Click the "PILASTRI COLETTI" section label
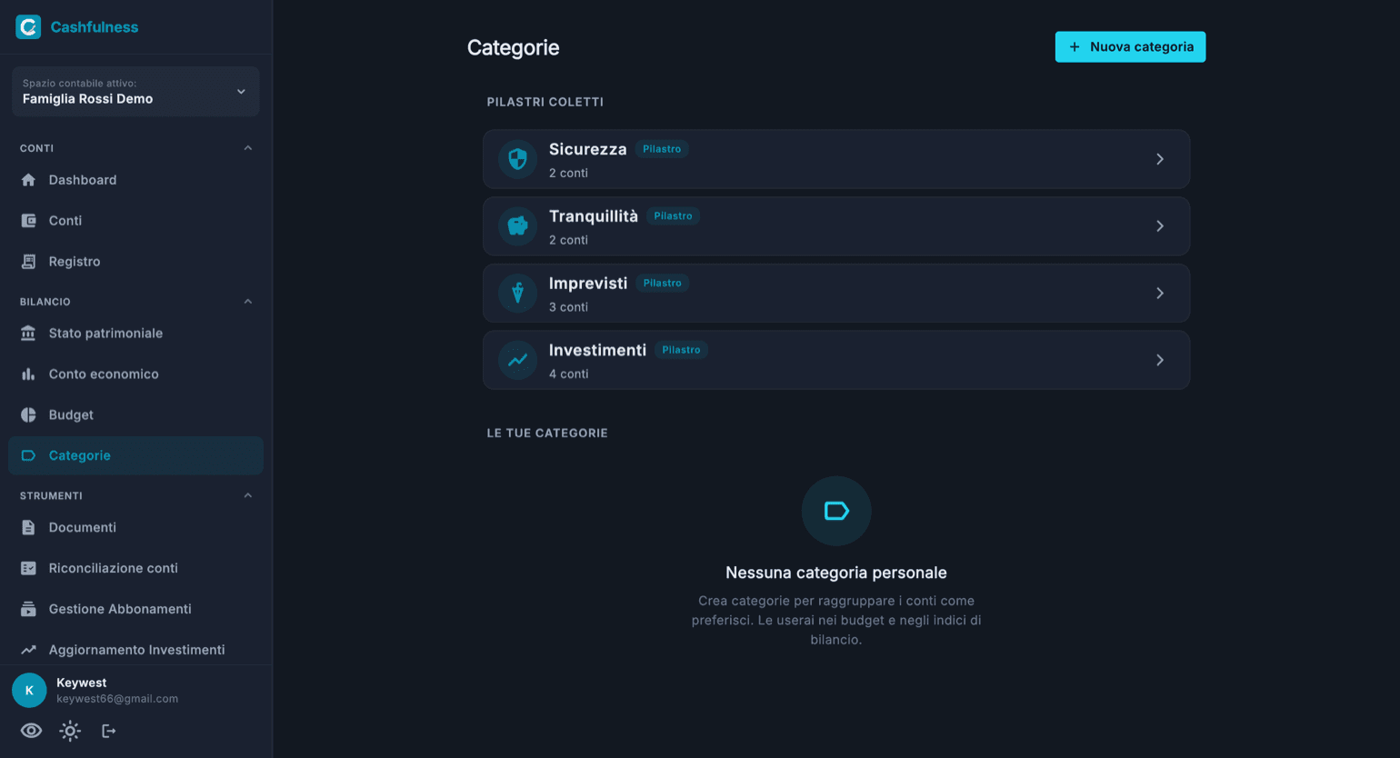 click(x=545, y=102)
